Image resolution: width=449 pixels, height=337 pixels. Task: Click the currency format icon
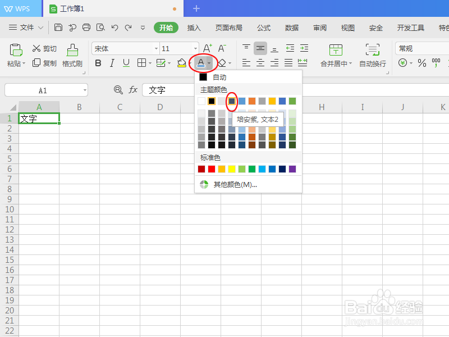point(402,63)
